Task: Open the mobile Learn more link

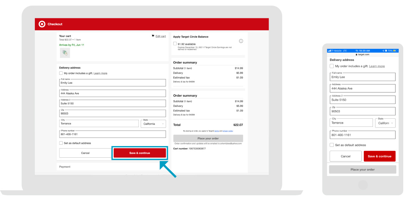Action: [377, 66]
